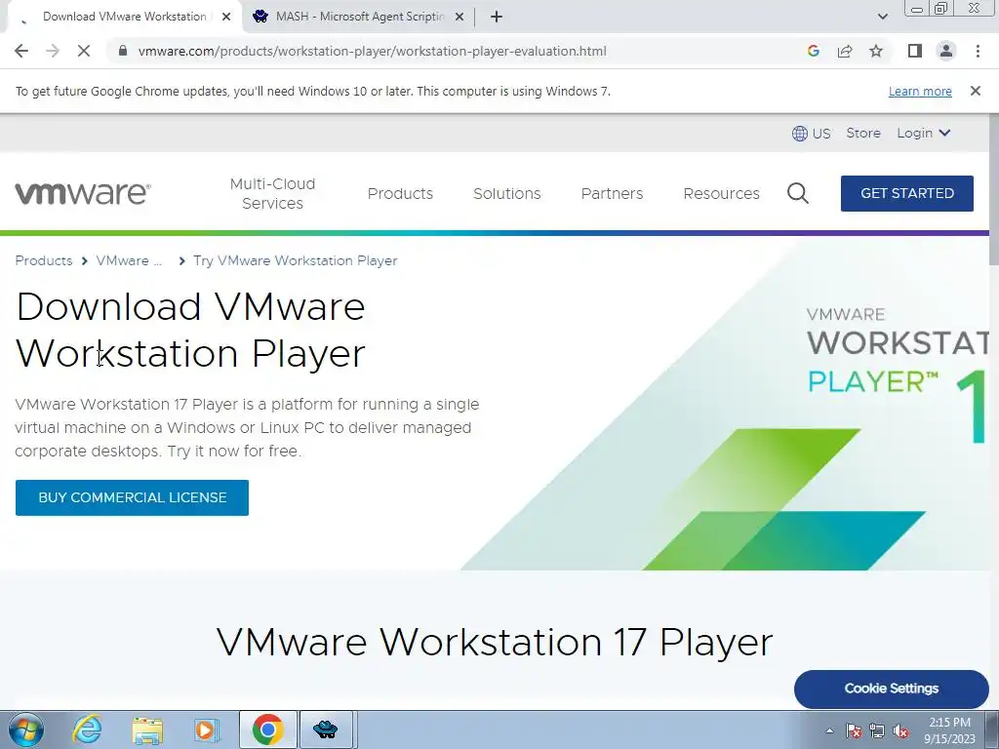The height and width of the screenshot is (749, 999).
Task: Change region with the US globe icon
Action: pyautogui.click(x=811, y=133)
